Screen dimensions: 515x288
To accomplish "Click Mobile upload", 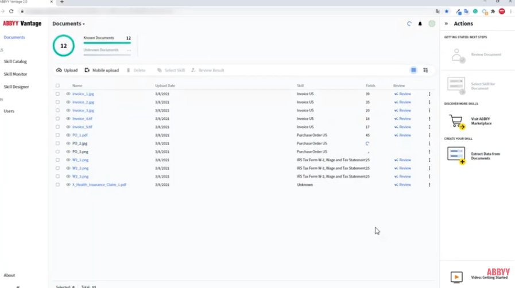I will (102, 70).
